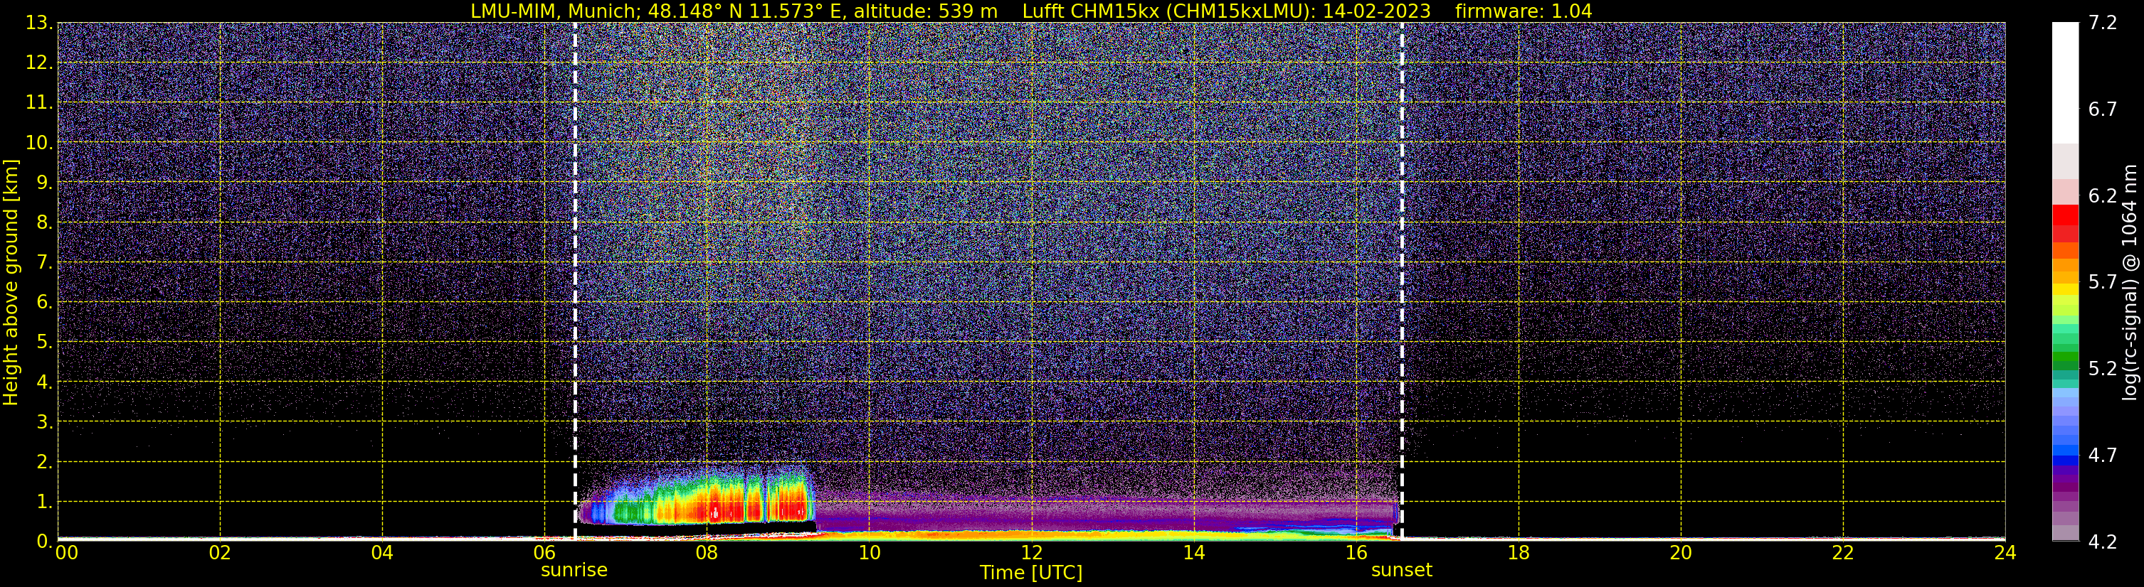
Task: Click colorbar value '6.2'
Action: (2103, 195)
